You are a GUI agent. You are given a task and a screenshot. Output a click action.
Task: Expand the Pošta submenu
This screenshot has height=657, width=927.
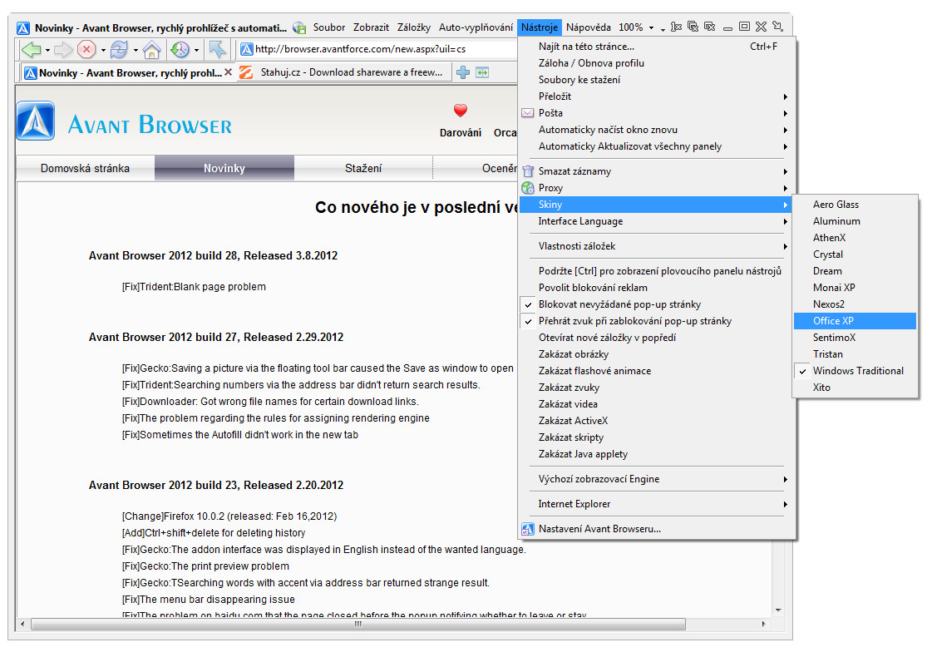[x=657, y=113]
